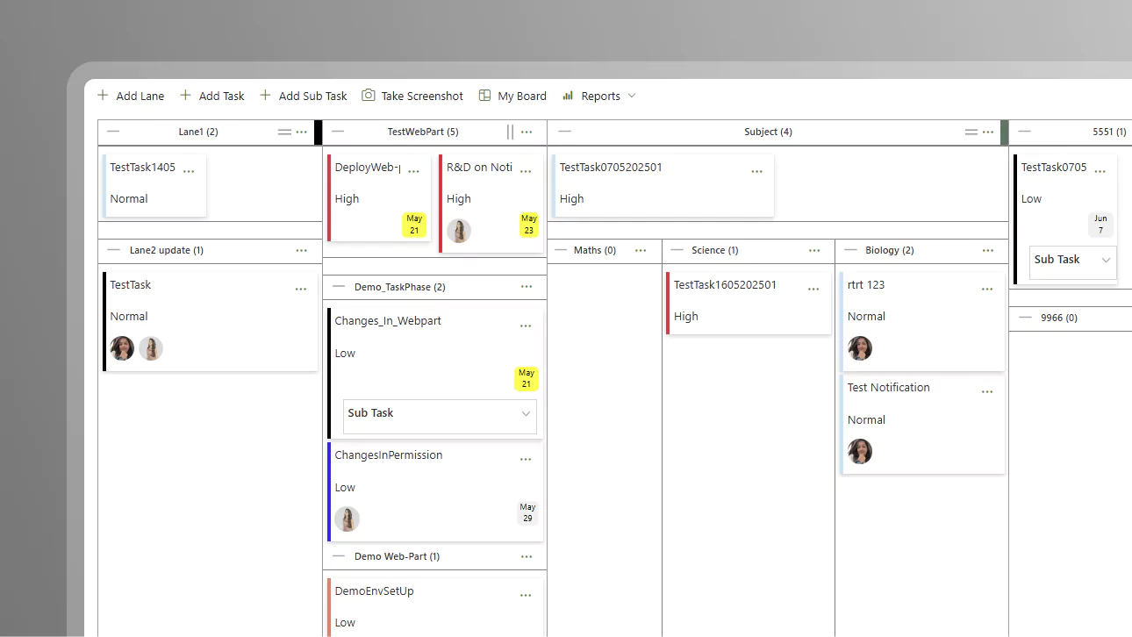Viewport: 1132px width, 637px height.
Task: Open Changes_In_Webpart card options
Action: pyautogui.click(x=526, y=326)
